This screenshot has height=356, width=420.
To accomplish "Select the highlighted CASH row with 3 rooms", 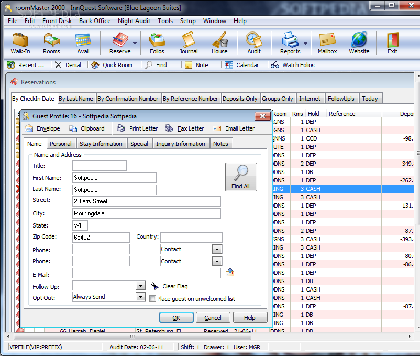I will click(344, 189).
